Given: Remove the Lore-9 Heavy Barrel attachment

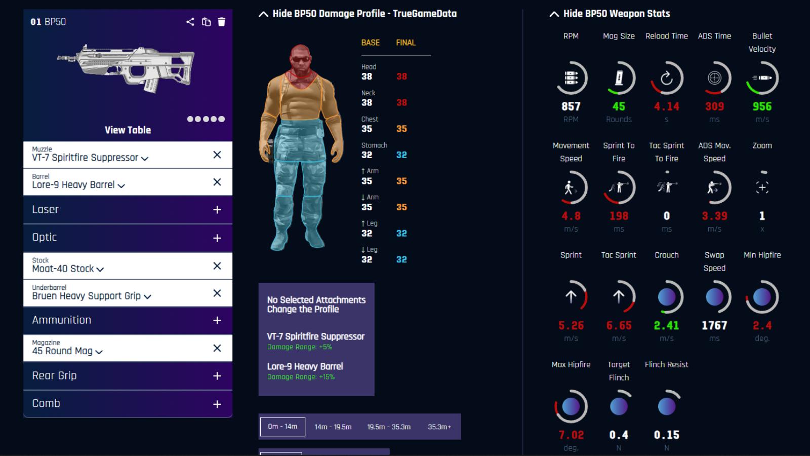Looking at the screenshot, I should coord(217,182).
